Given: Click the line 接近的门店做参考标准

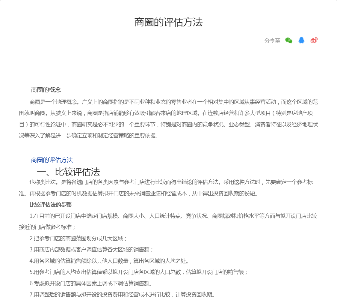Looking at the screenshot, I should pyautogui.click(x=47, y=227).
